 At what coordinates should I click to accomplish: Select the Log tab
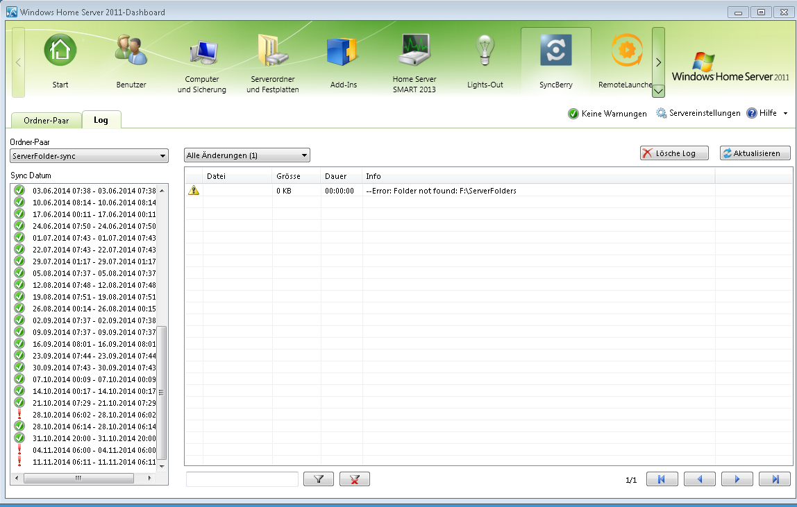pyautogui.click(x=101, y=120)
